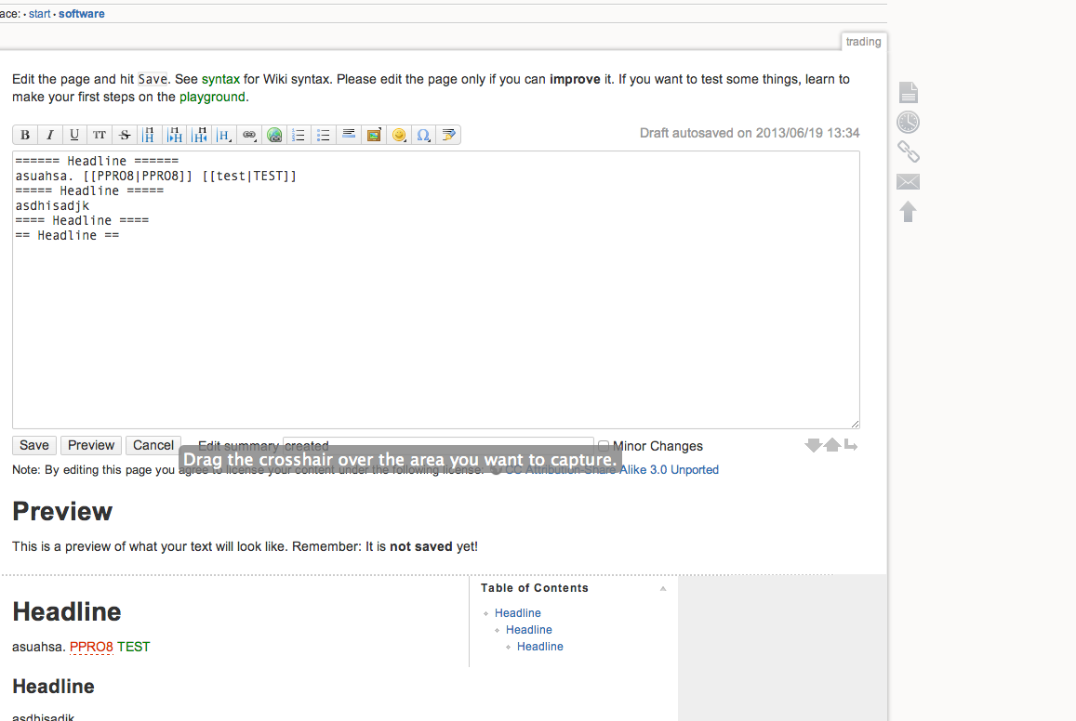Toggle bold formatting in the editor toolbar

pos(24,135)
